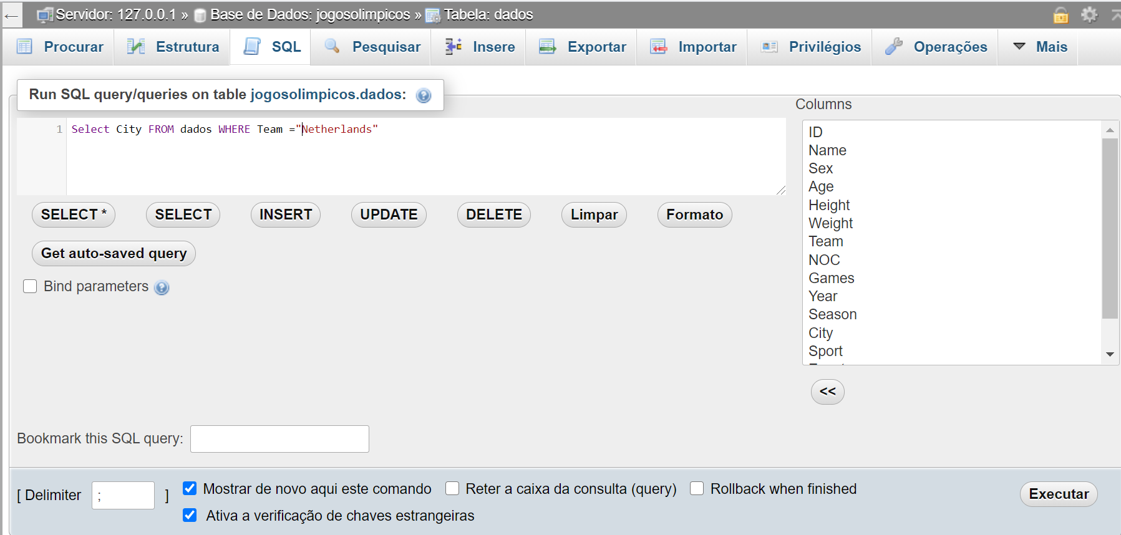
Task: Click the SQL query help icon
Action: [424, 95]
